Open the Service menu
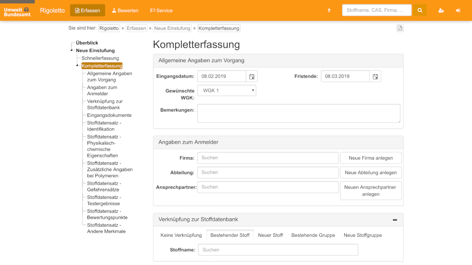This screenshot has width=472, height=265. pyautogui.click(x=161, y=11)
